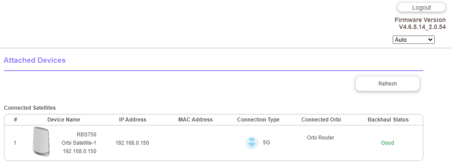Click the RBS750 model label
This screenshot has width=451, height=168.
86,135
